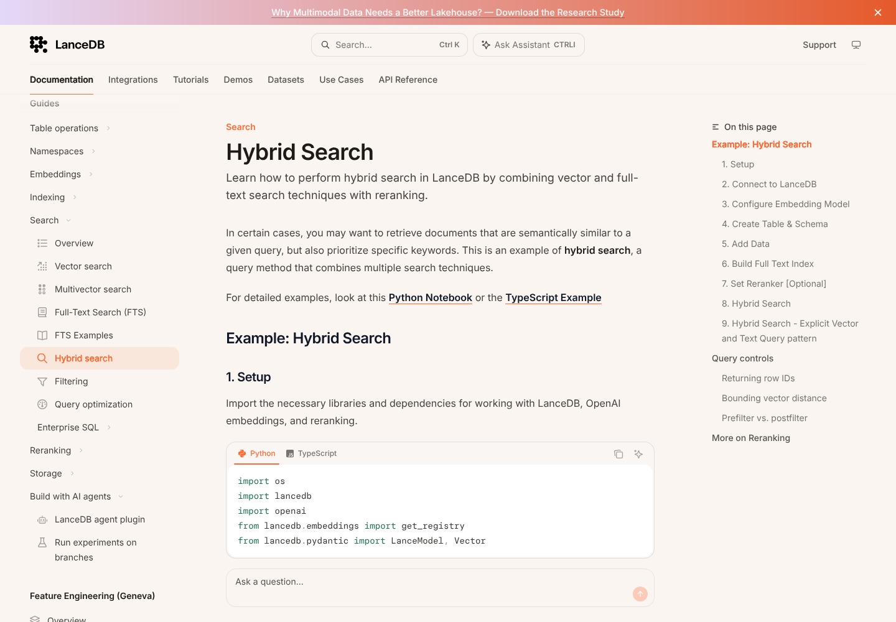The image size is (896, 622).
Task: Click the research study banner link
Action: click(x=448, y=12)
